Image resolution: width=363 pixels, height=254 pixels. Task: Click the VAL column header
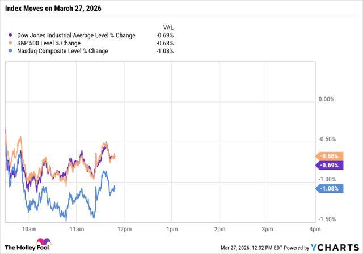pos(167,26)
